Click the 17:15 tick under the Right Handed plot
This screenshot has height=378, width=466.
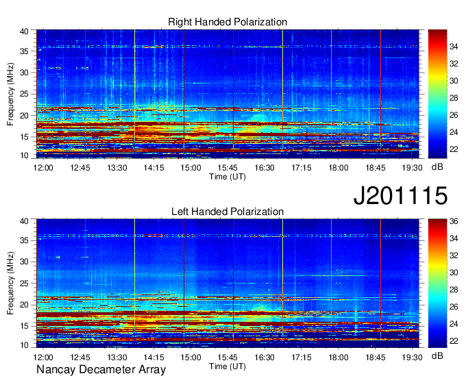pyautogui.click(x=302, y=168)
